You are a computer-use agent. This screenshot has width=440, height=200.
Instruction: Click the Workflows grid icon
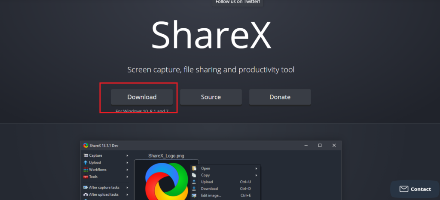tap(86, 170)
